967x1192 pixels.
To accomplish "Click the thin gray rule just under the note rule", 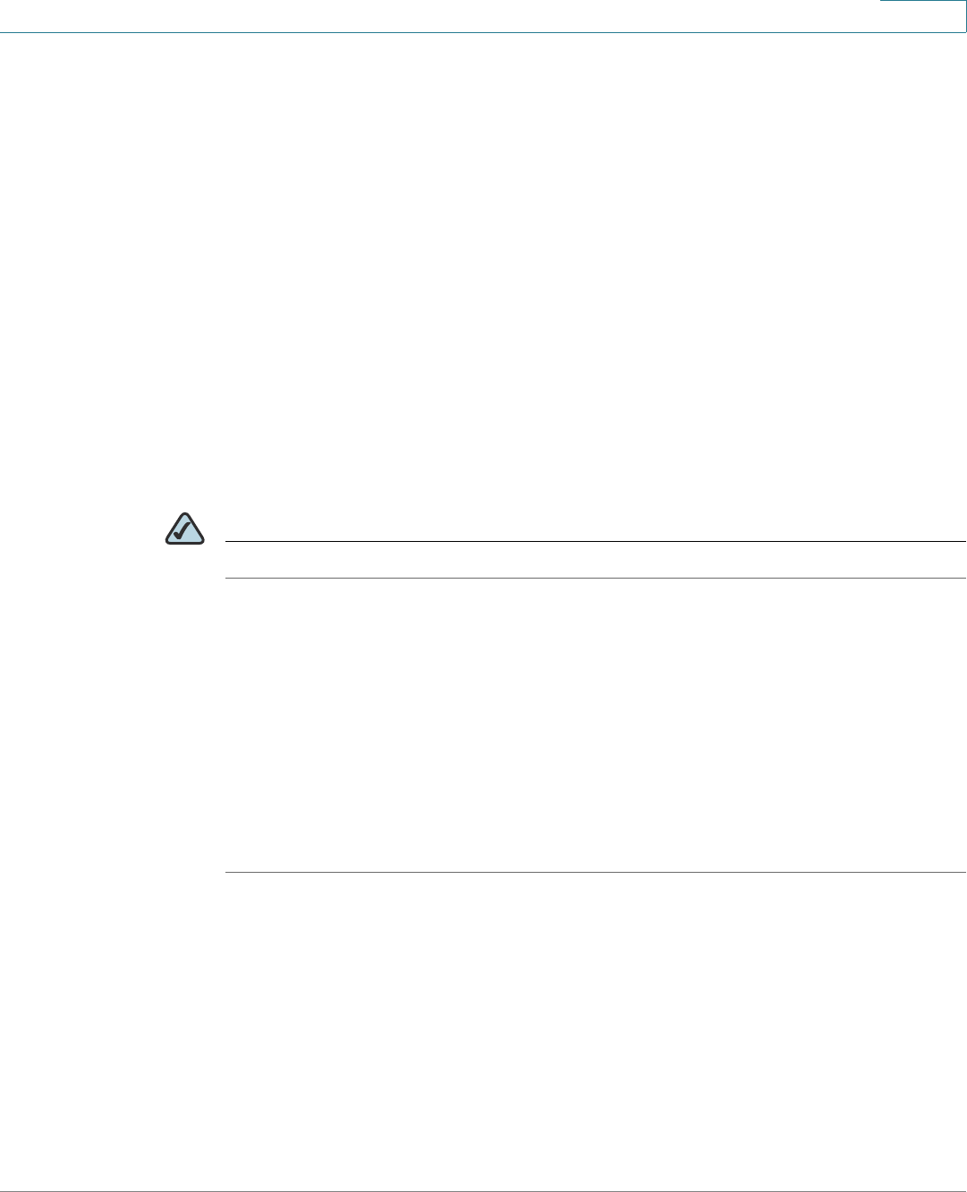I will [595, 578].
